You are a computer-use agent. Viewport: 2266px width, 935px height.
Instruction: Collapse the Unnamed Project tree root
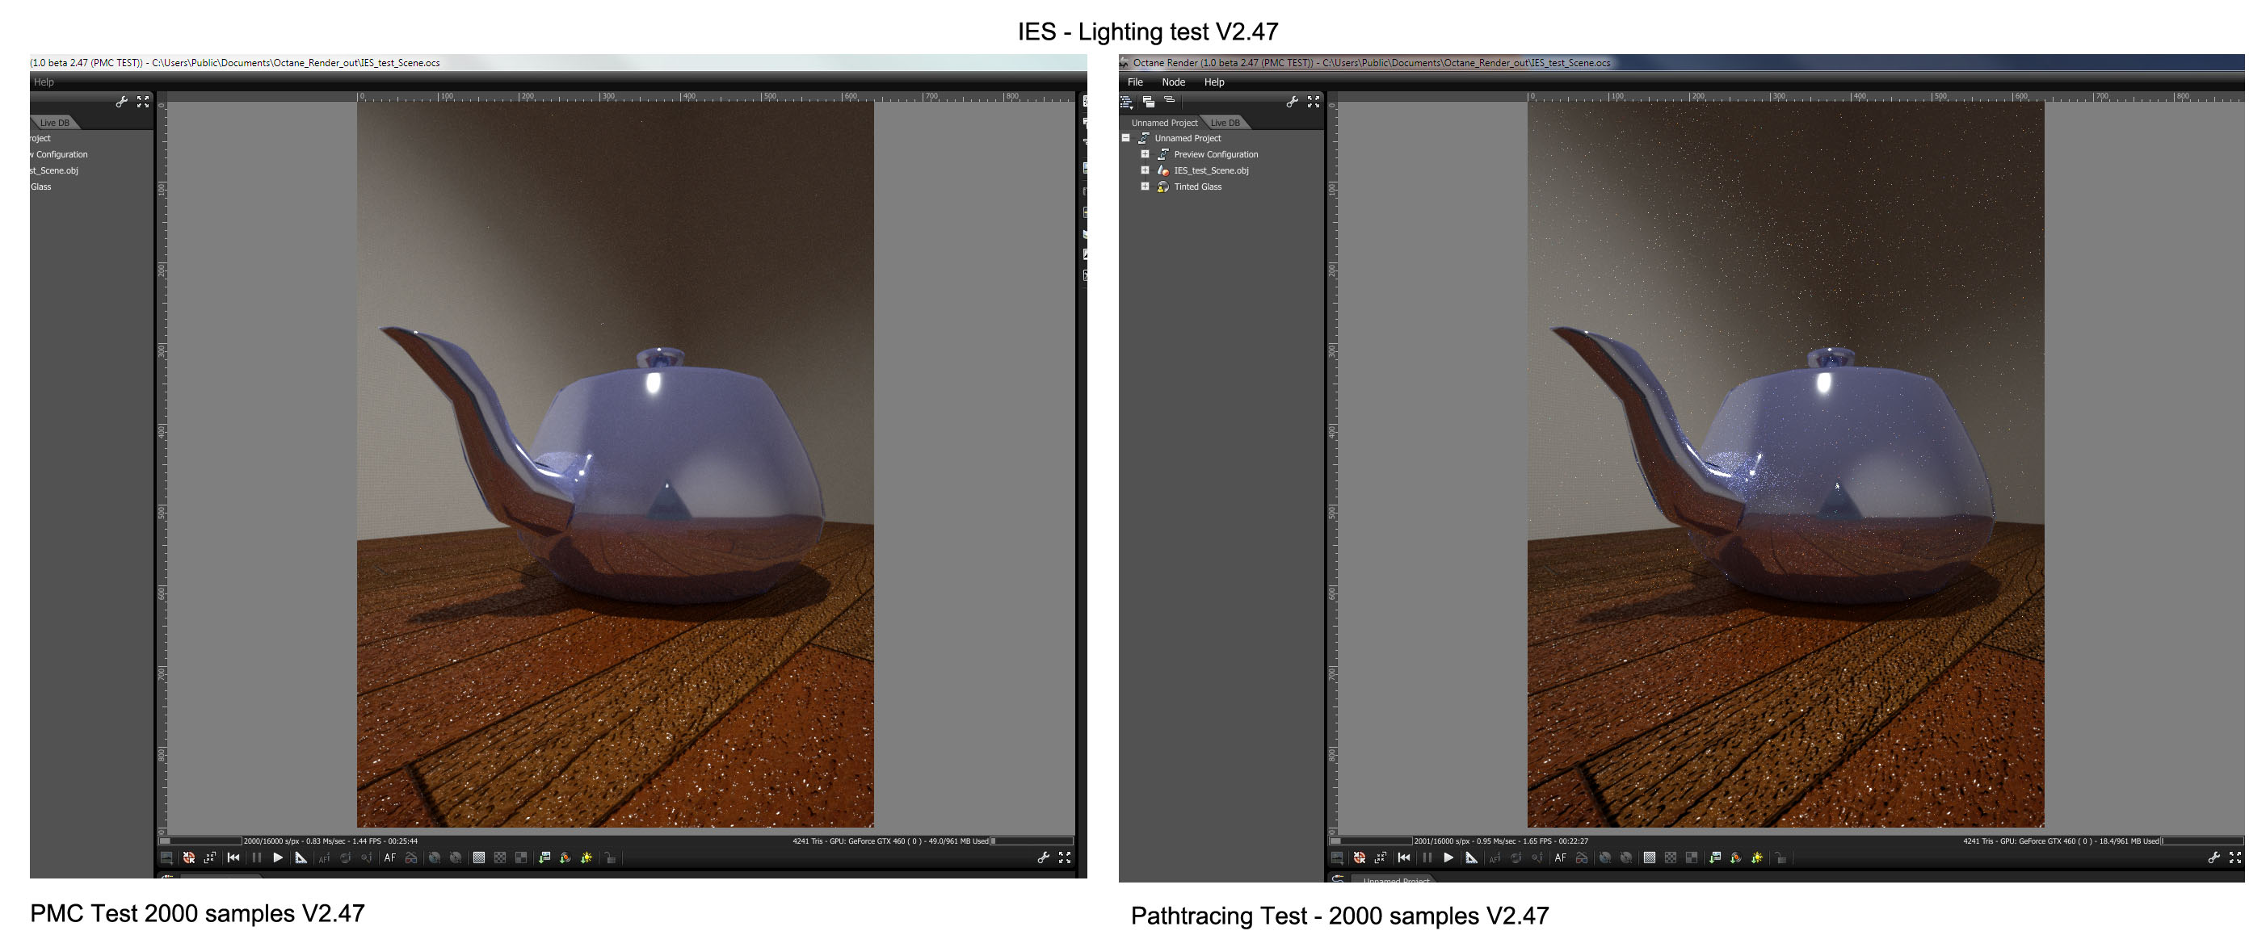pos(1126,138)
